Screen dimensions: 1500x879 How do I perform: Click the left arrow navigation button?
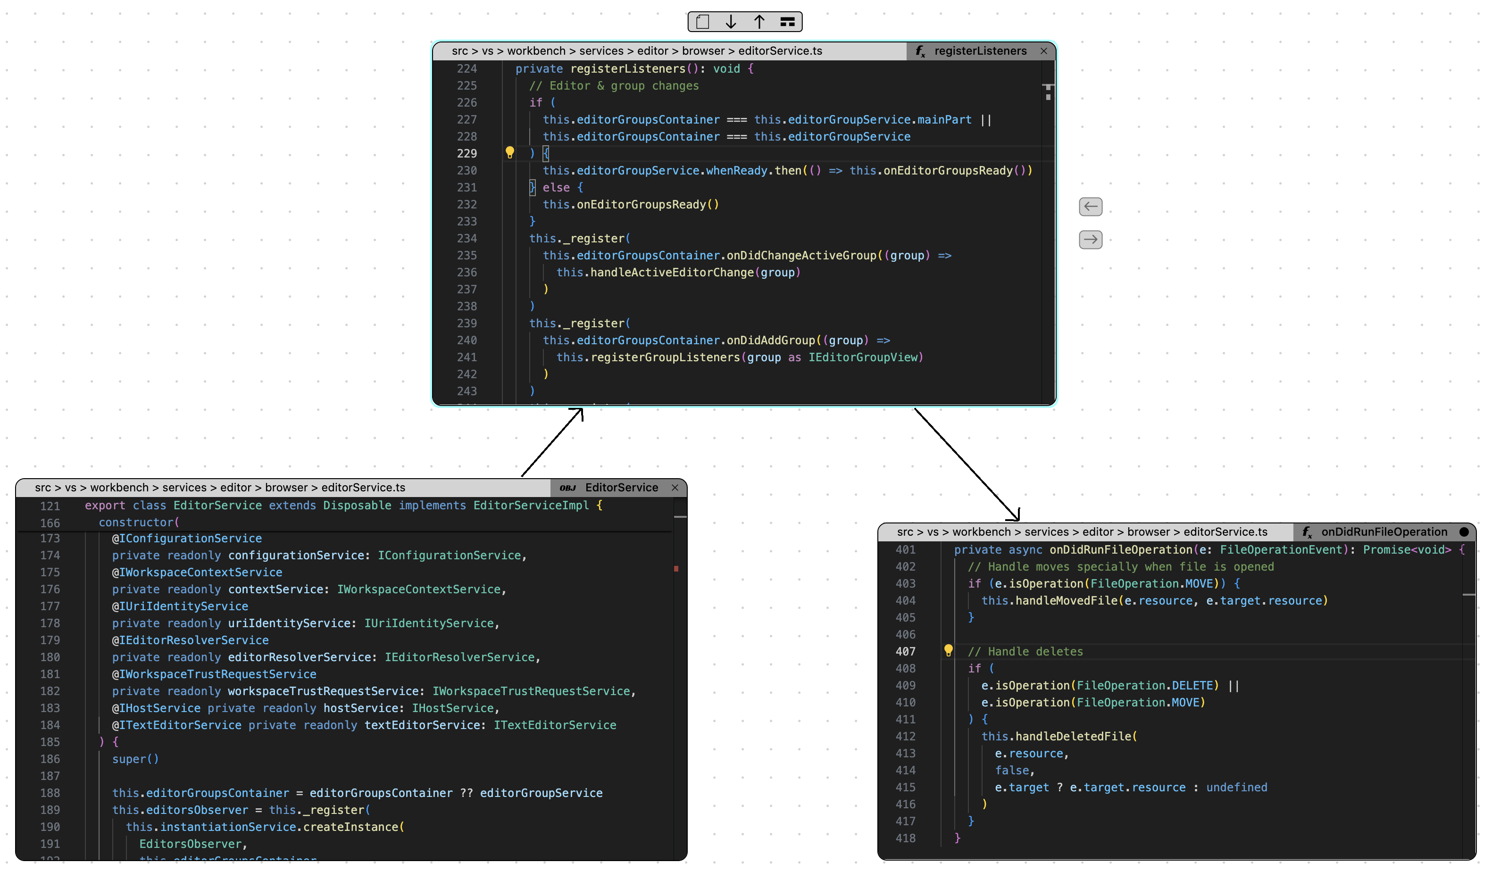click(x=1091, y=207)
